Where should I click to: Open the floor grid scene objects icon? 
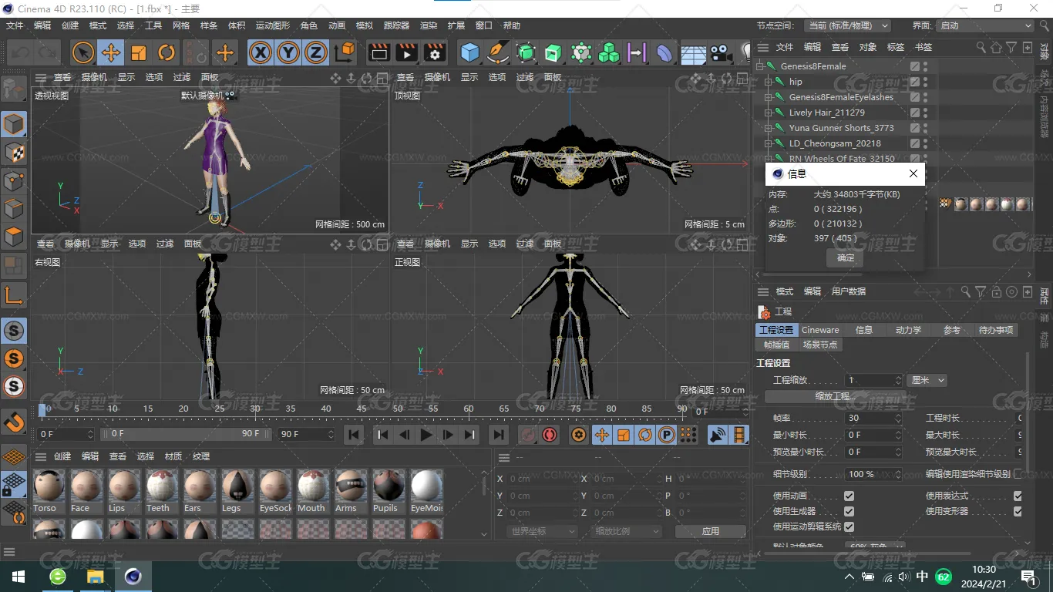693,52
